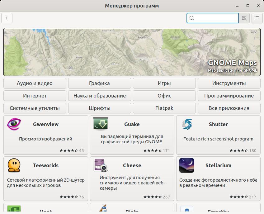Toggle search in package descriptions icon
The image size is (264, 214).
(244, 18)
